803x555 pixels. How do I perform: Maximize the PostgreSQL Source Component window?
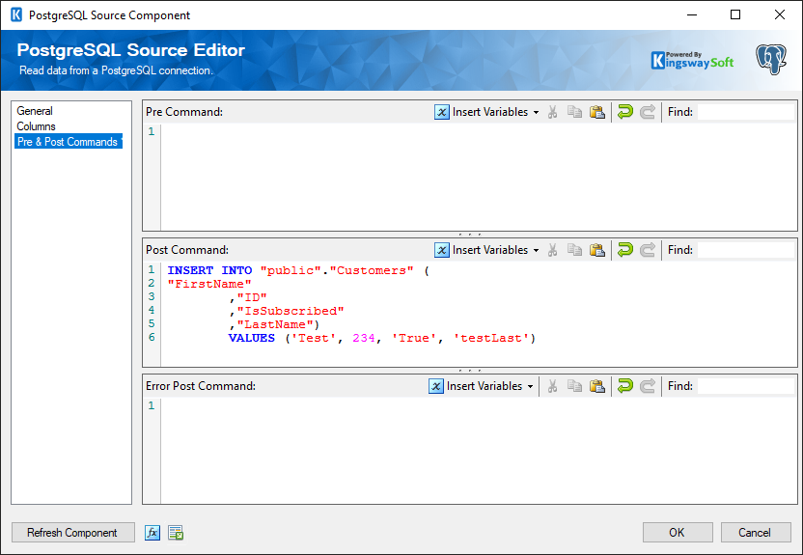click(735, 14)
